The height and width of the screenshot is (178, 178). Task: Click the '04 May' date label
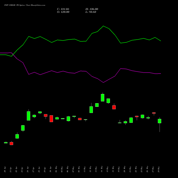point(56,169)
